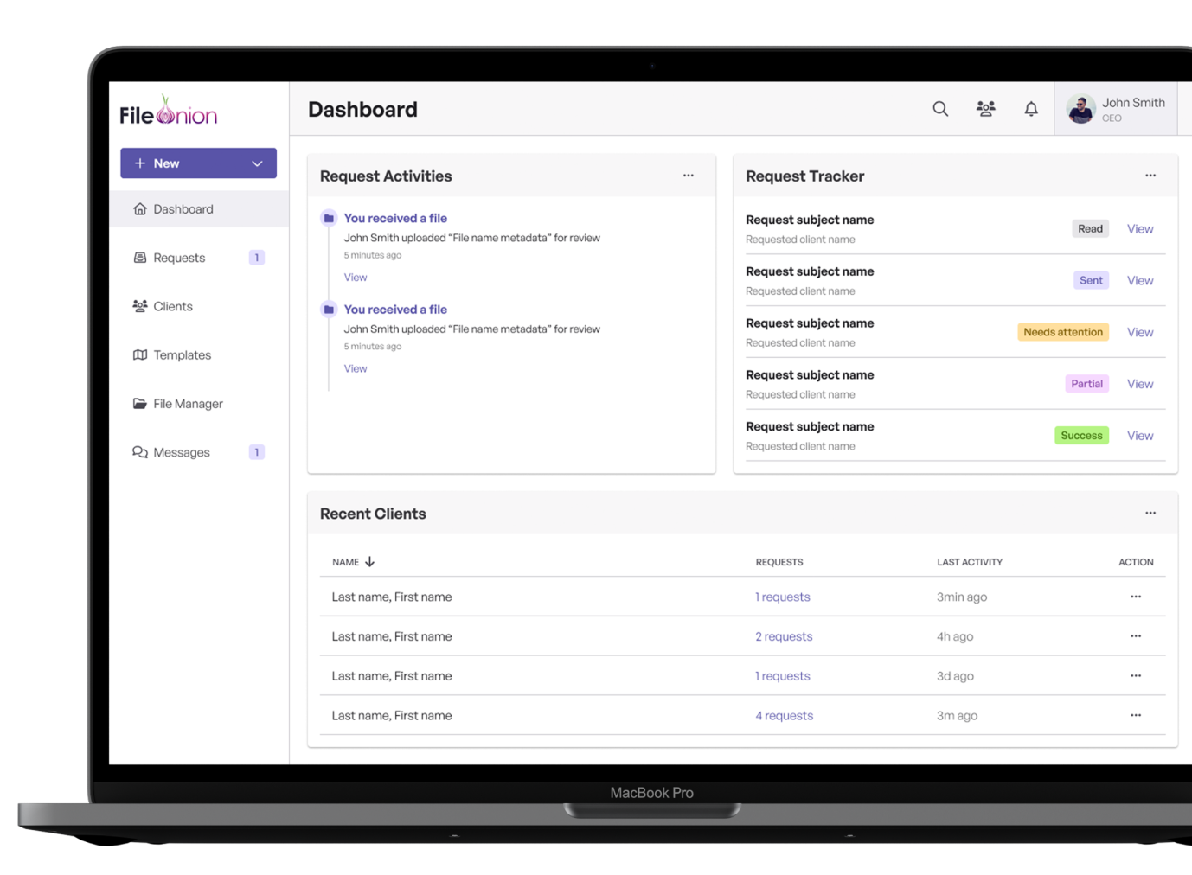Select client name in 4h ago row
This screenshot has width=1192, height=875.
point(392,637)
